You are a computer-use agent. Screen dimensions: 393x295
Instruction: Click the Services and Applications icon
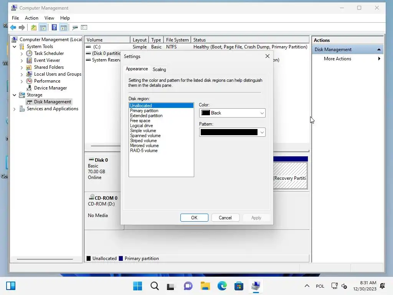point(22,109)
